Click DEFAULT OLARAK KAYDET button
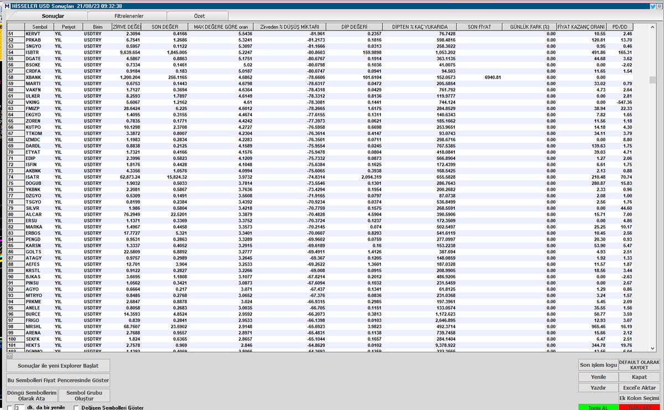664x410 pixels. click(639, 365)
